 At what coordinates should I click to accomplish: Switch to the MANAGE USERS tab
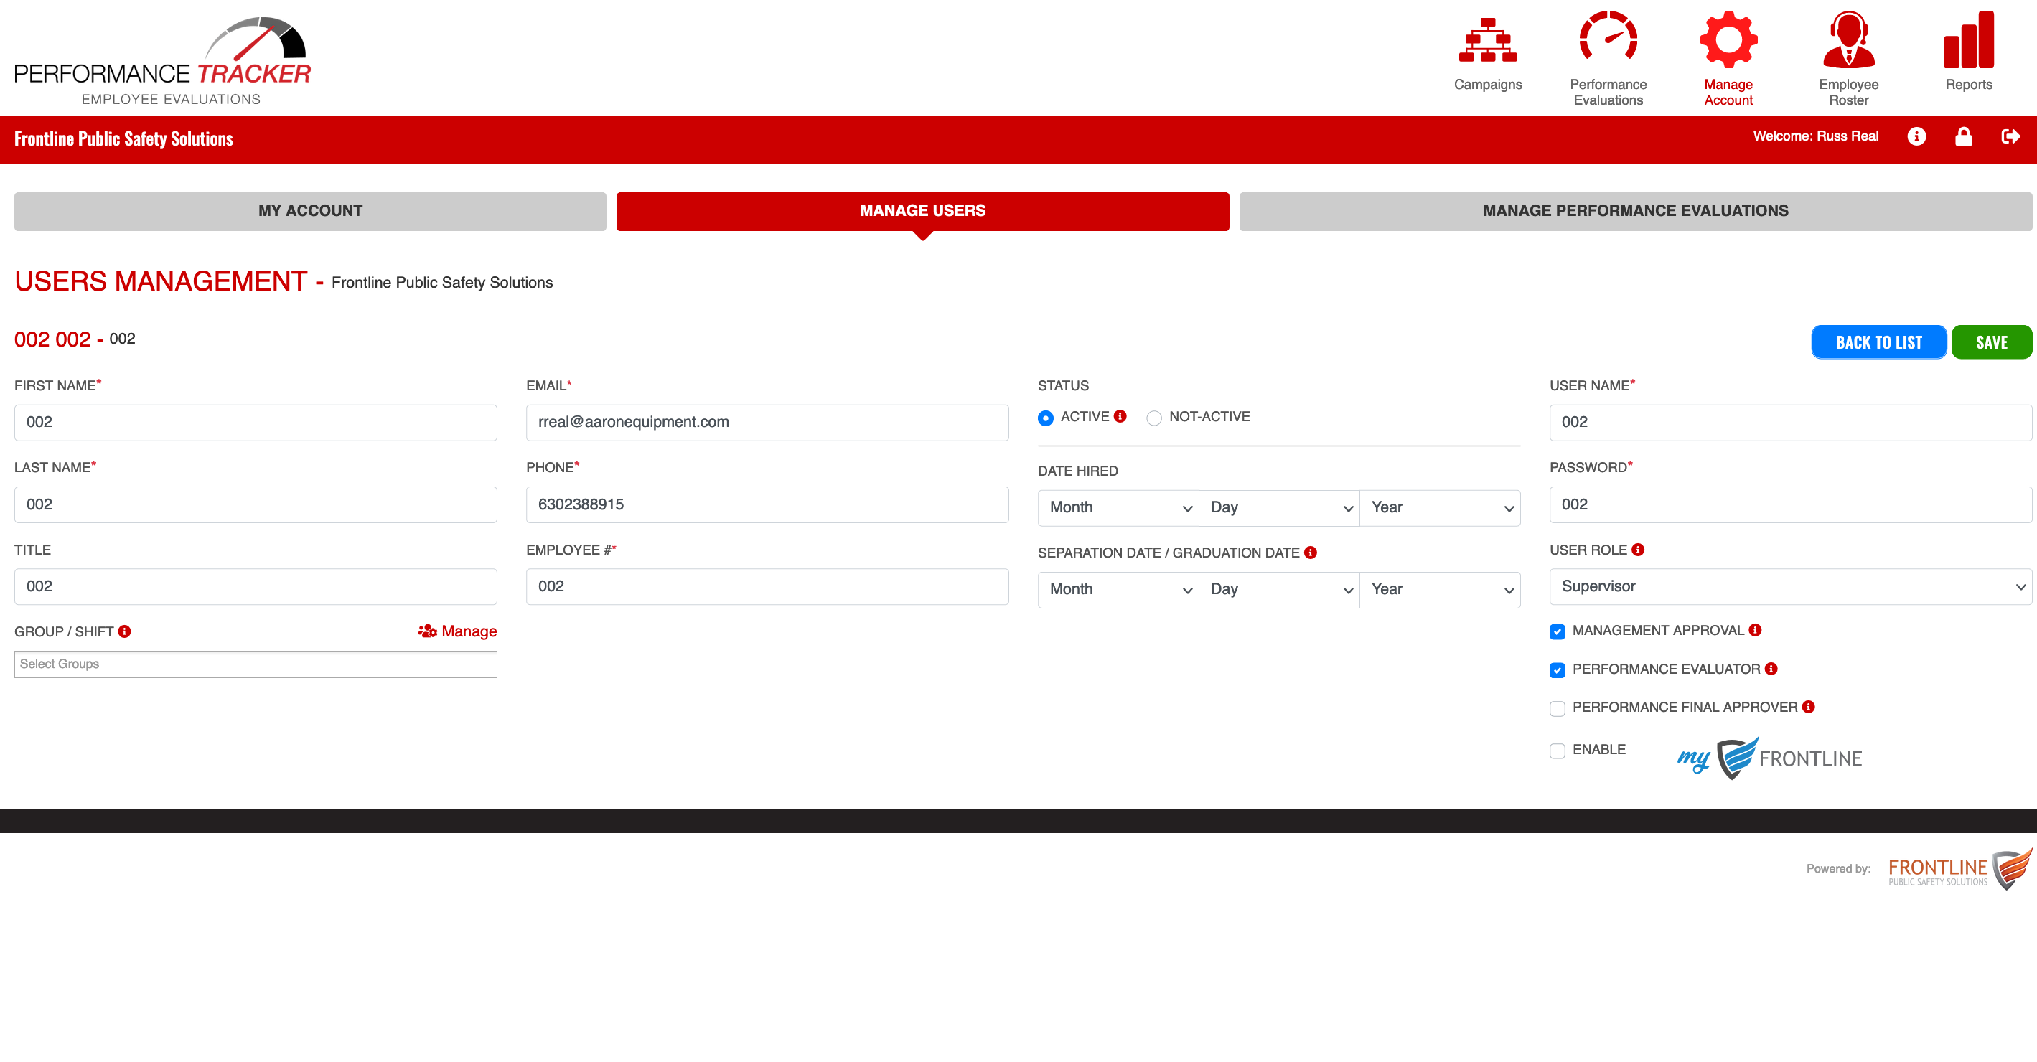click(922, 211)
